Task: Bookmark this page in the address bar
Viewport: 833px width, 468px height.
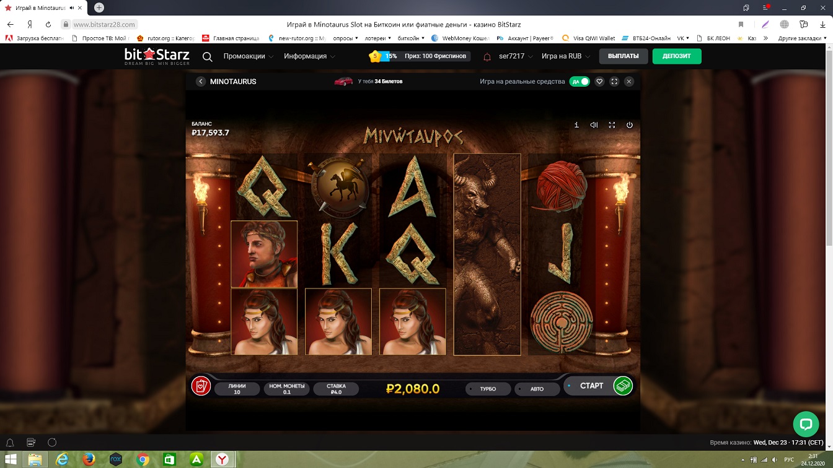Action: point(741,24)
